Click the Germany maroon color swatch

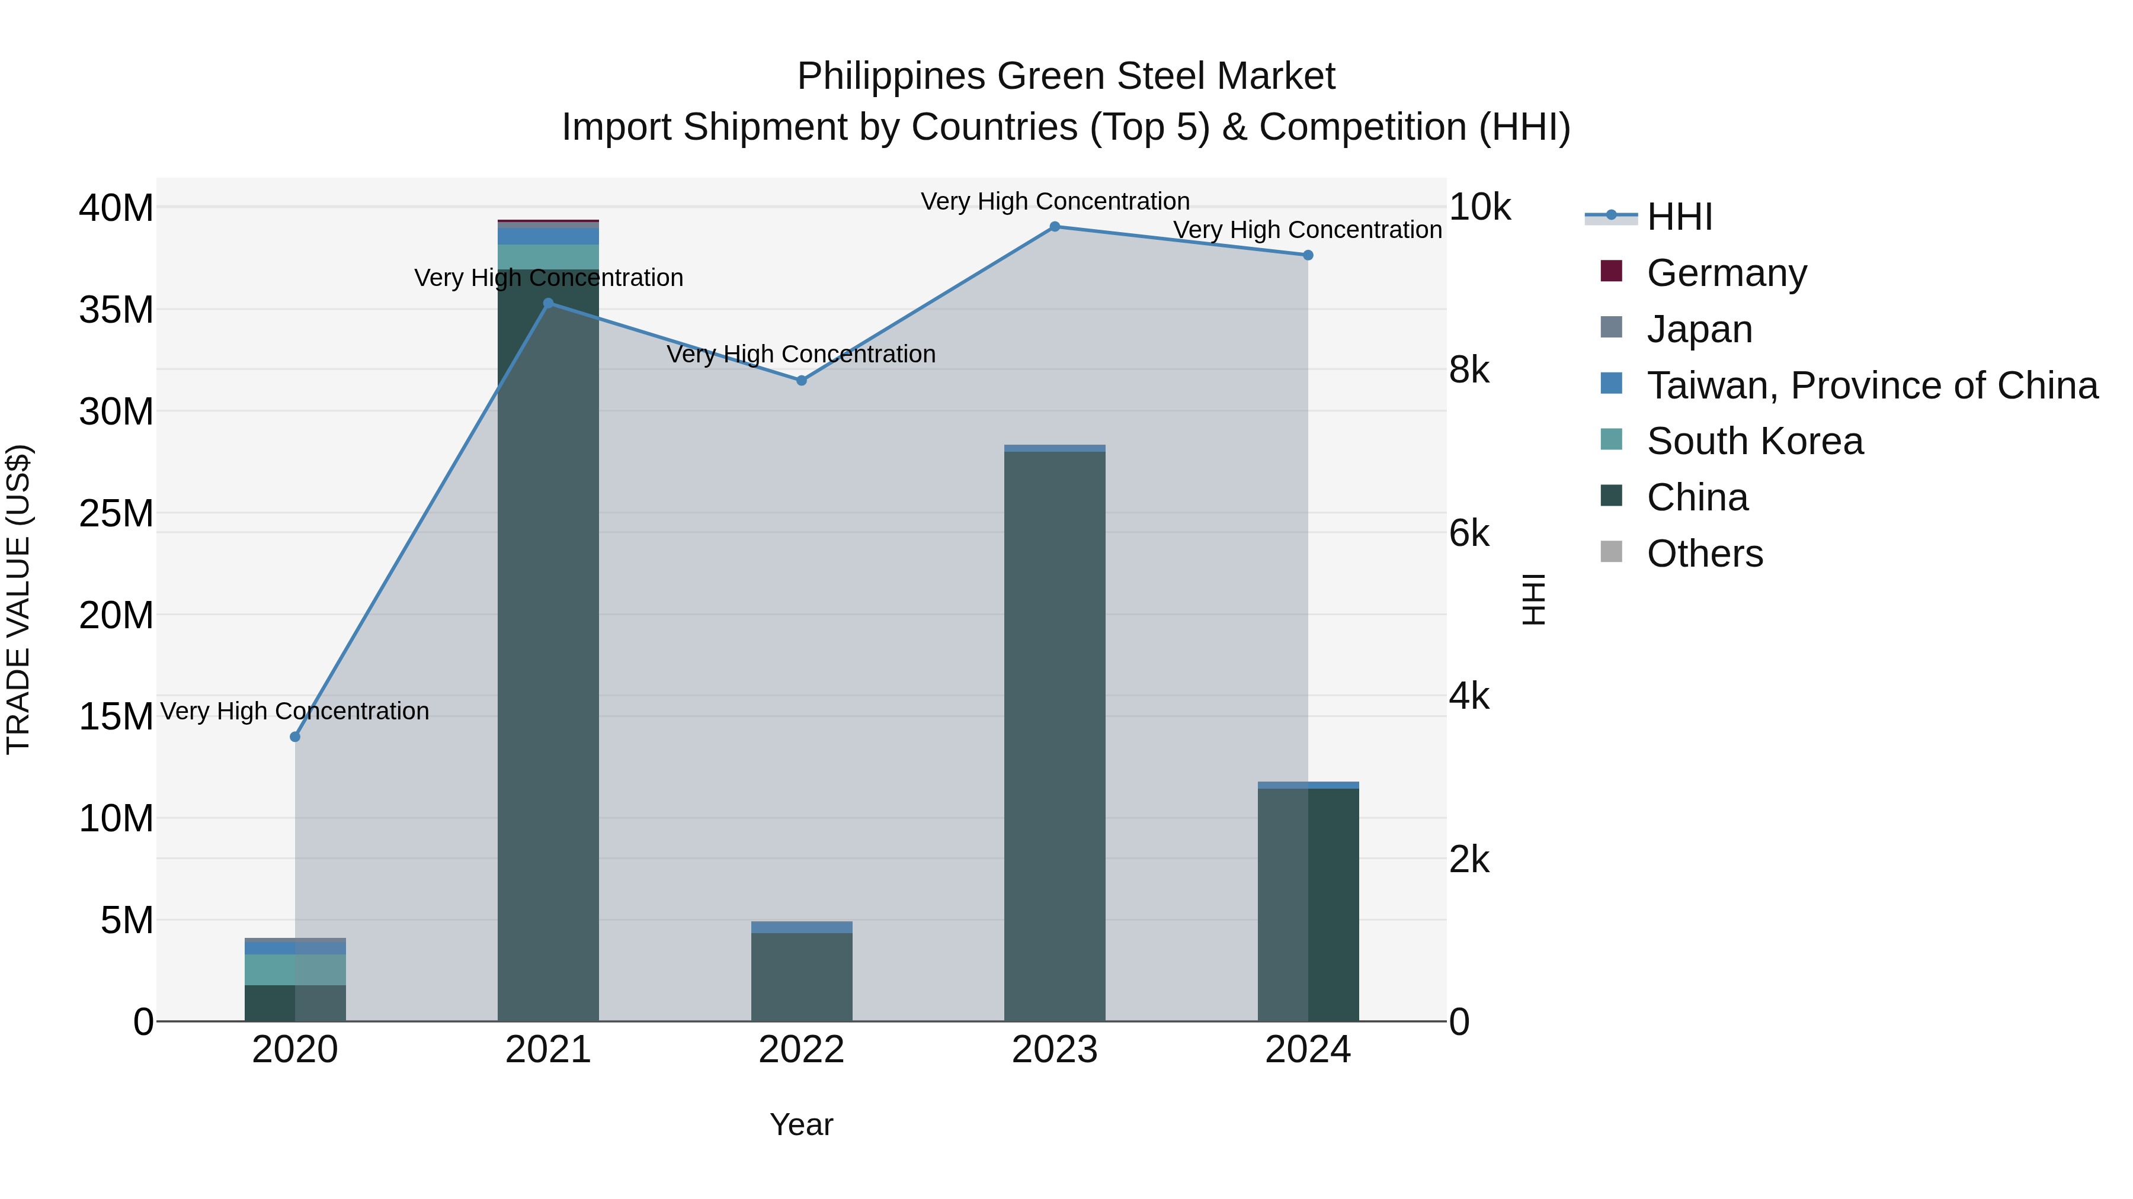1612,271
